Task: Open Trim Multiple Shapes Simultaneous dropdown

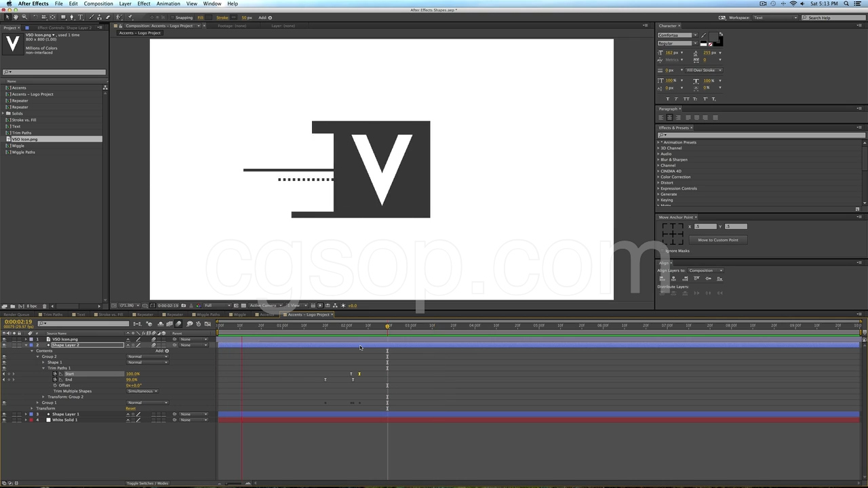Action: tap(142, 391)
